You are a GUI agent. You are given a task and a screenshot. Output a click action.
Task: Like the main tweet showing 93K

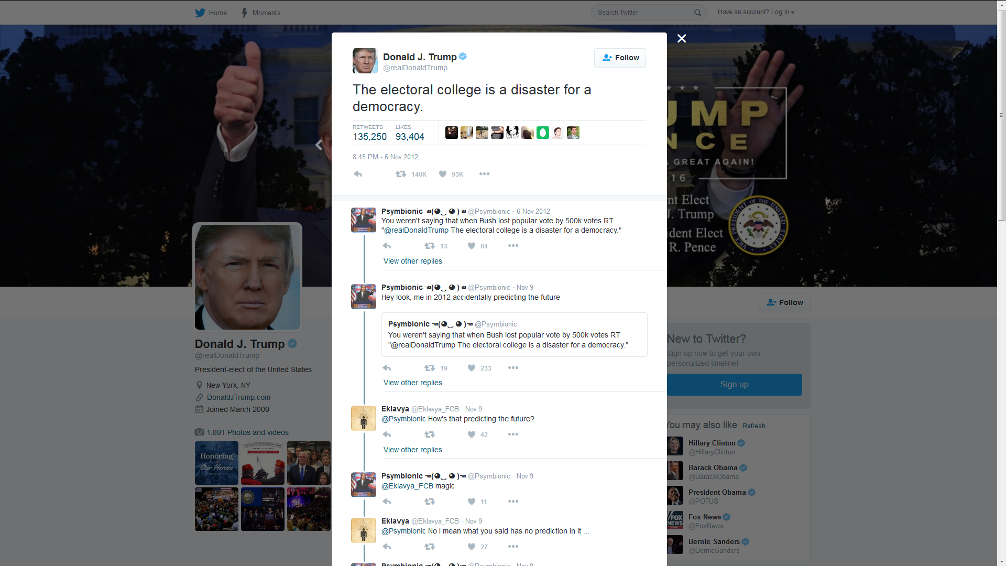443,174
